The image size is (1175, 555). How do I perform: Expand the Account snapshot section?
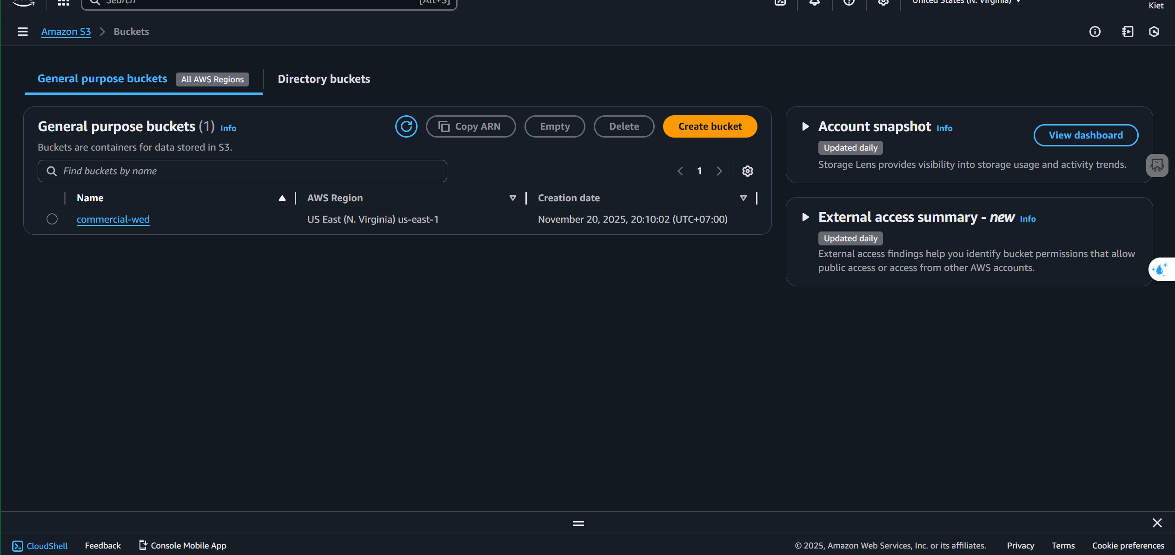tap(805, 126)
